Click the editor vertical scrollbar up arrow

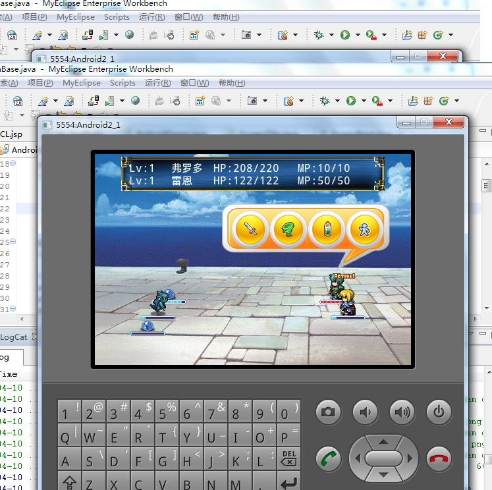(486, 164)
